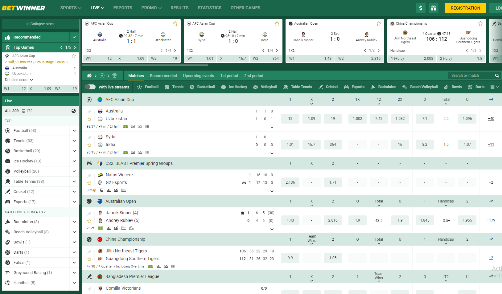
Task: Open Detailed score dropdown
Action: click(x=19, y=80)
